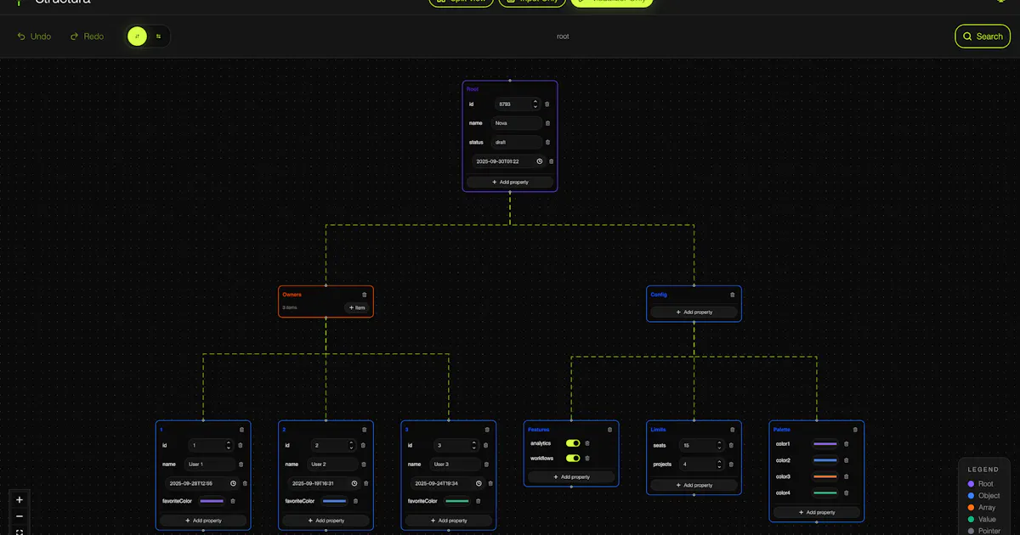
Task: Open clock picker for 2025-09-19T16:31
Action: pos(355,483)
